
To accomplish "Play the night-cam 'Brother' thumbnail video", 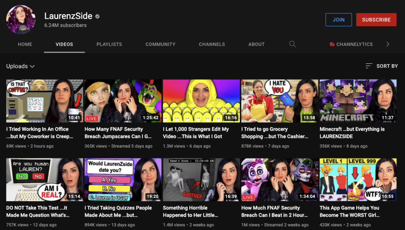I will point(201,180).
